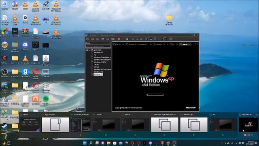Image resolution: width=259 pixels, height=146 pixels.
Task: Expand the power options dropdown beside Pause
Action: point(122,39)
